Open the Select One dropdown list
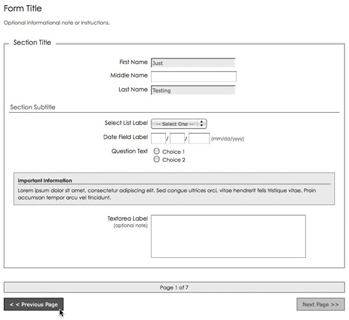Viewport: 349px width, 320px height. (179, 124)
